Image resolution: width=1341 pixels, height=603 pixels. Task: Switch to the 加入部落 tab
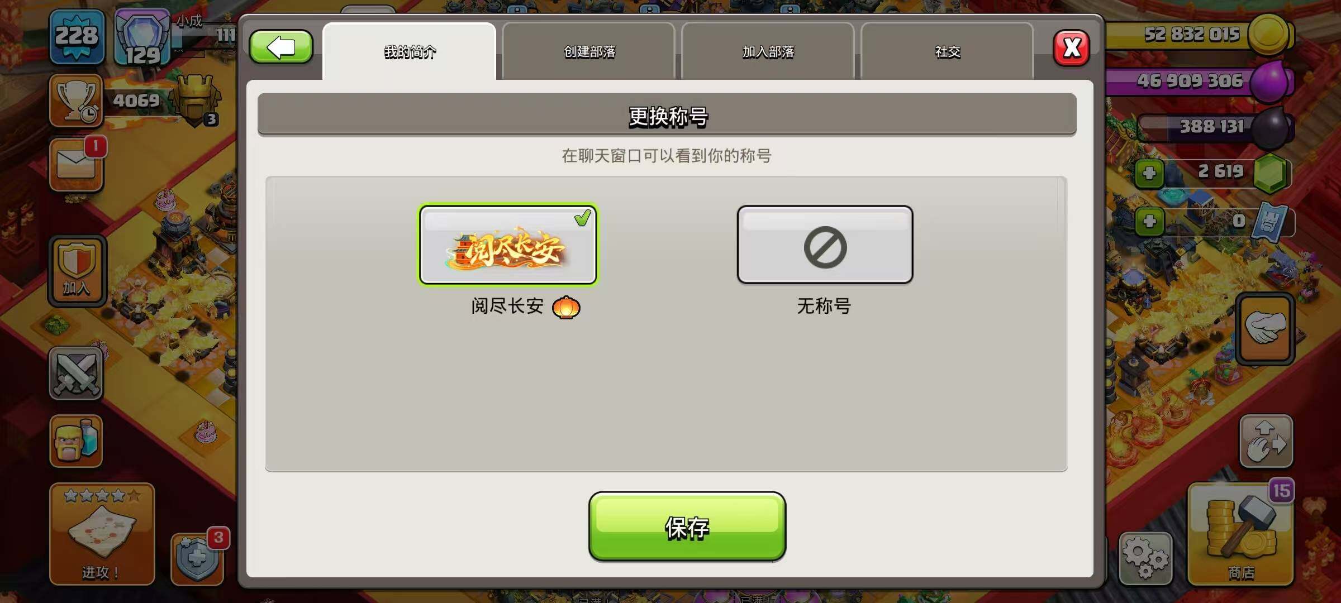(768, 51)
